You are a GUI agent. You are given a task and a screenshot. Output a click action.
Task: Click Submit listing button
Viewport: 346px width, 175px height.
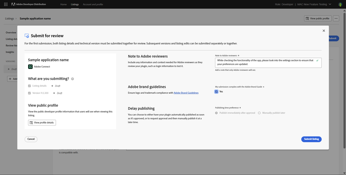(311, 139)
